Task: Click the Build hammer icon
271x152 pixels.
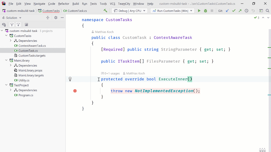Action: 105,11
